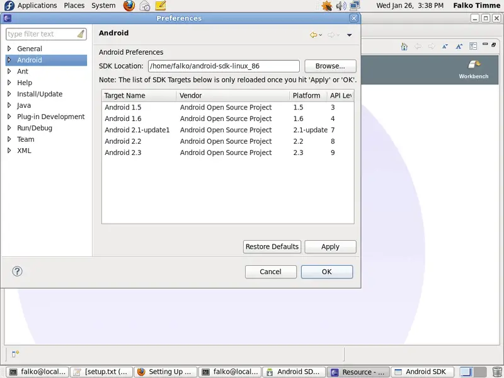504x378 pixels.
Task: Click the Home icon in the Welcome toolbar
Action: tap(404, 47)
